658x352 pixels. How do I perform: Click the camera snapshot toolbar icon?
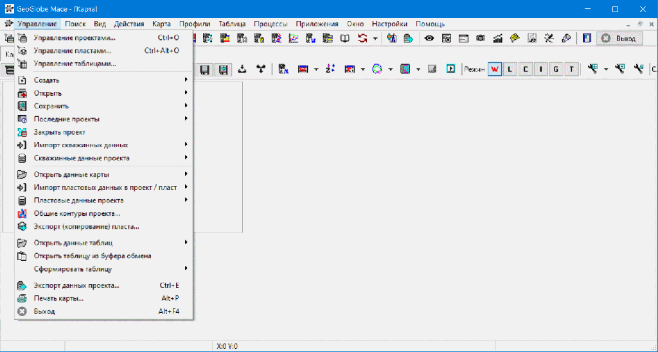(x=480, y=39)
